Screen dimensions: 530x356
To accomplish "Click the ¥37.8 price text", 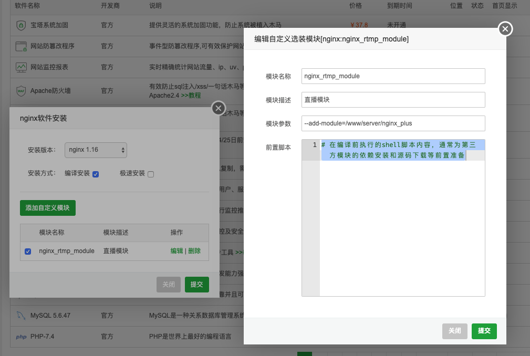I will pyautogui.click(x=359, y=25).
